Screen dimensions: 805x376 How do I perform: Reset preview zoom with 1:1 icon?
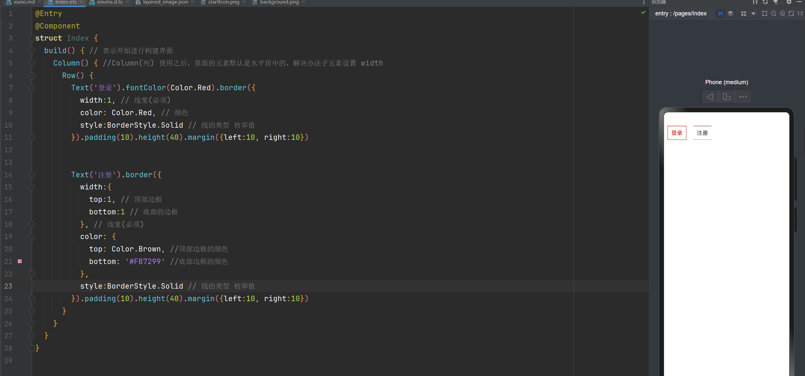pos(800,13)
